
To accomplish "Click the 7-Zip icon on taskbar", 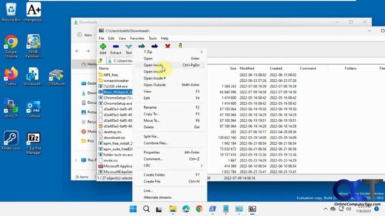I will [252, 209].
